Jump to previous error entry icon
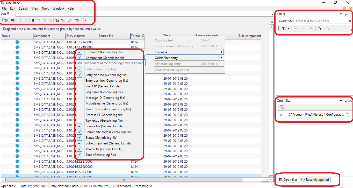Viewport: 353px width, 188px height. tap(57, 20)
